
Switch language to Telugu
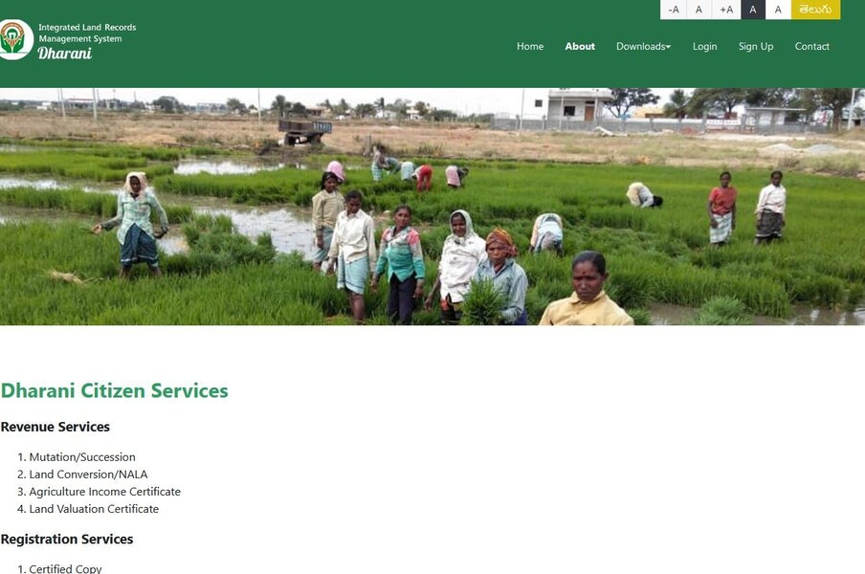(815, 10)
